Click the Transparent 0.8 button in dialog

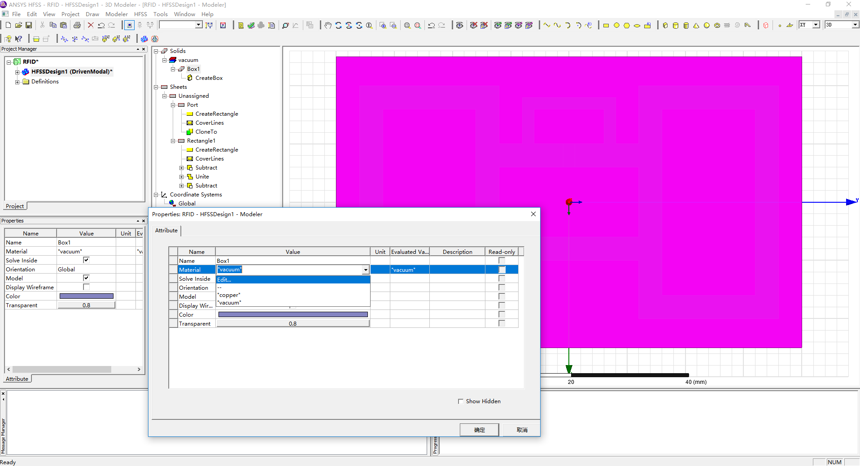[x=293, y=323]
